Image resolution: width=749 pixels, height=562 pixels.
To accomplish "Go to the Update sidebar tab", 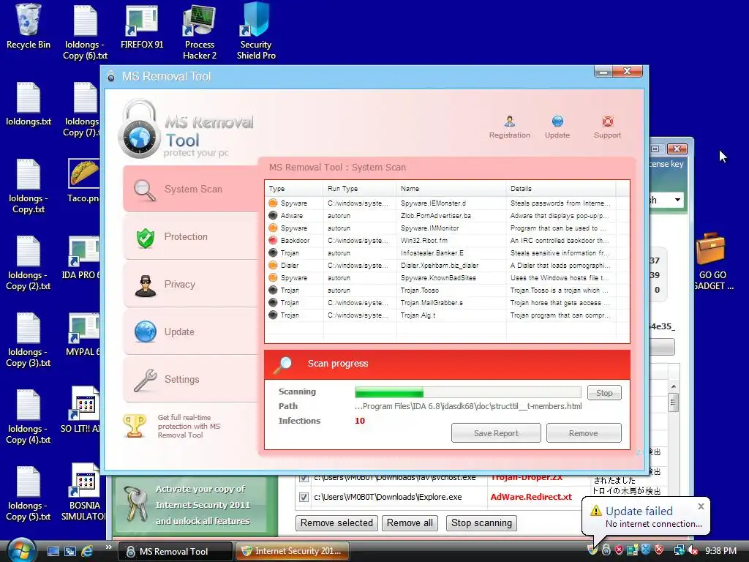I will point(191,331).
